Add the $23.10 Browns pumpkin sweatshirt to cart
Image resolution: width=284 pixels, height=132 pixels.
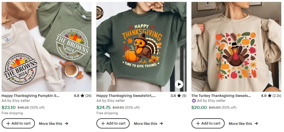point(18,123)
